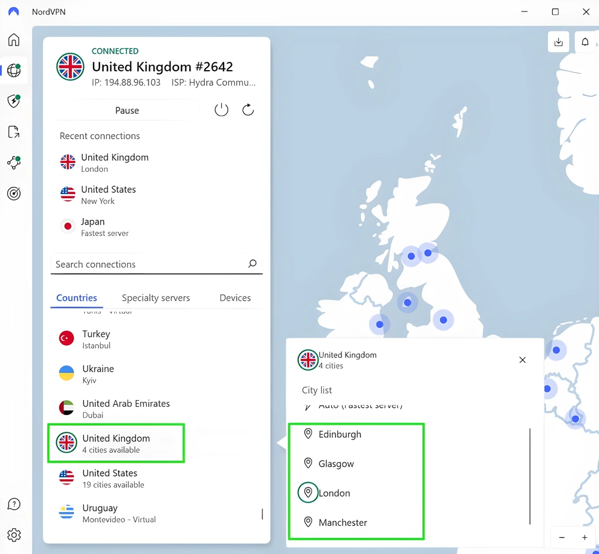Viewport: 599px width, 554px height.
Task: Click the United Arab Emirates flag icon
Action: 66,408
